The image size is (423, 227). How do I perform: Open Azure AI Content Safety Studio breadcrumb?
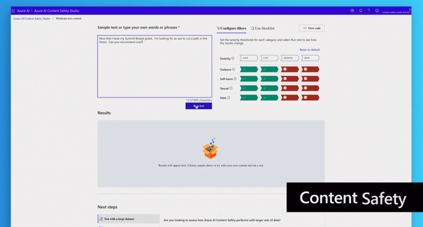(32, 19)
